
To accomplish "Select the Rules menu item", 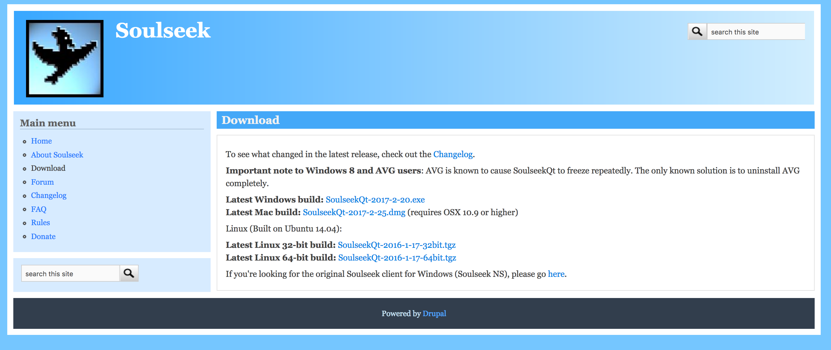I will point(41,222).
